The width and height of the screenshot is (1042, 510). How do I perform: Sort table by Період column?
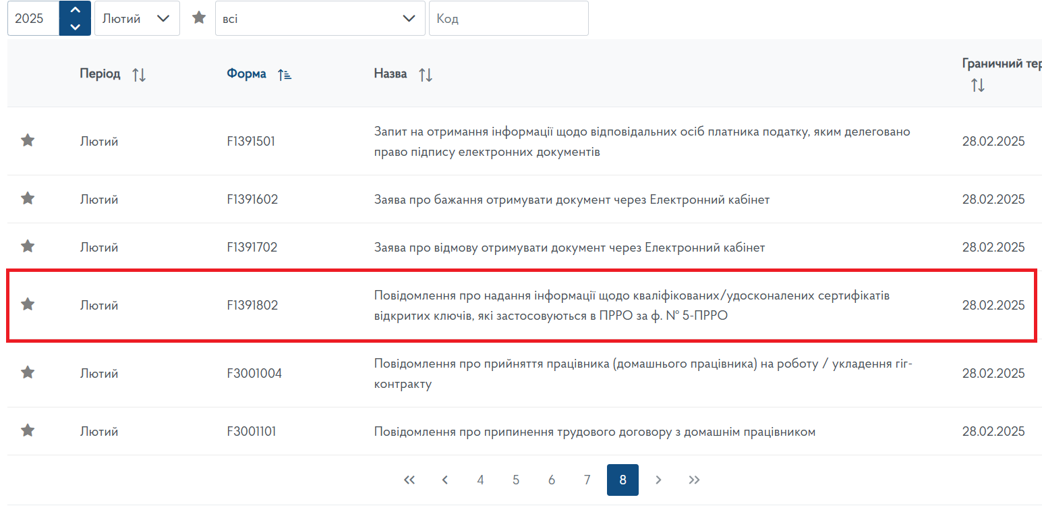(139, 74)
